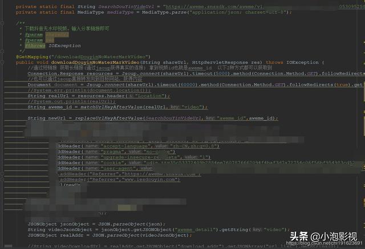
Task: Click the @GetMapping annotation
Action: pos(32,57)
